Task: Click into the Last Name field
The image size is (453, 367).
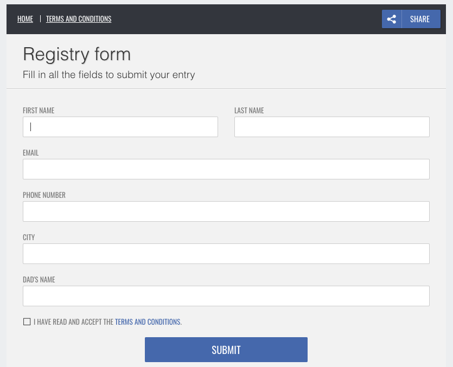Action: tap(331, 127)
